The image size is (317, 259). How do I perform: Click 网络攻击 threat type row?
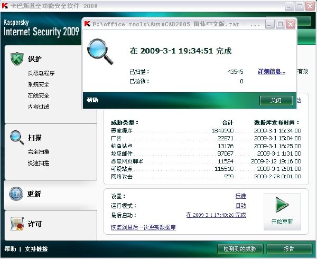pyautogui.click(x=206, y=176)
